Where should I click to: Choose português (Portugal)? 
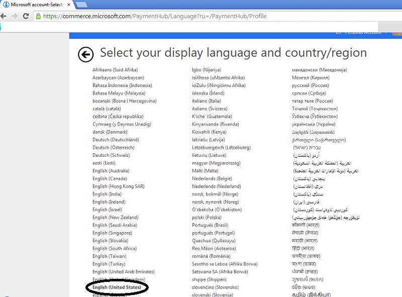(x=213, y=233)
